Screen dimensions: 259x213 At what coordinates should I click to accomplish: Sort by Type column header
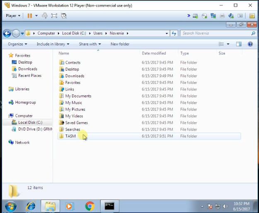tap(197, 53)
